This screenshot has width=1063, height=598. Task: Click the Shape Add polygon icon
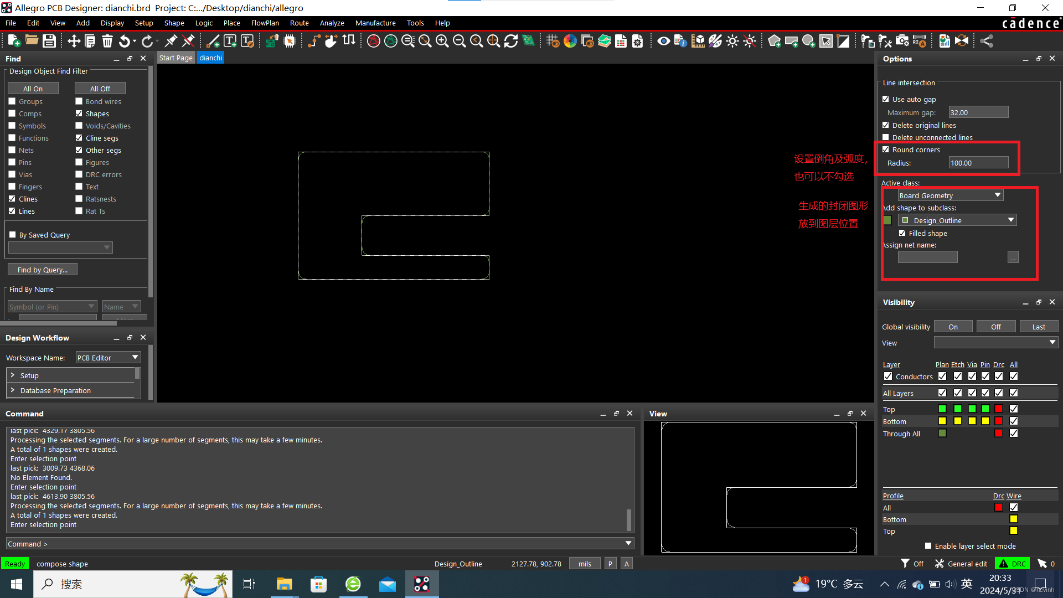click(775, 41)
